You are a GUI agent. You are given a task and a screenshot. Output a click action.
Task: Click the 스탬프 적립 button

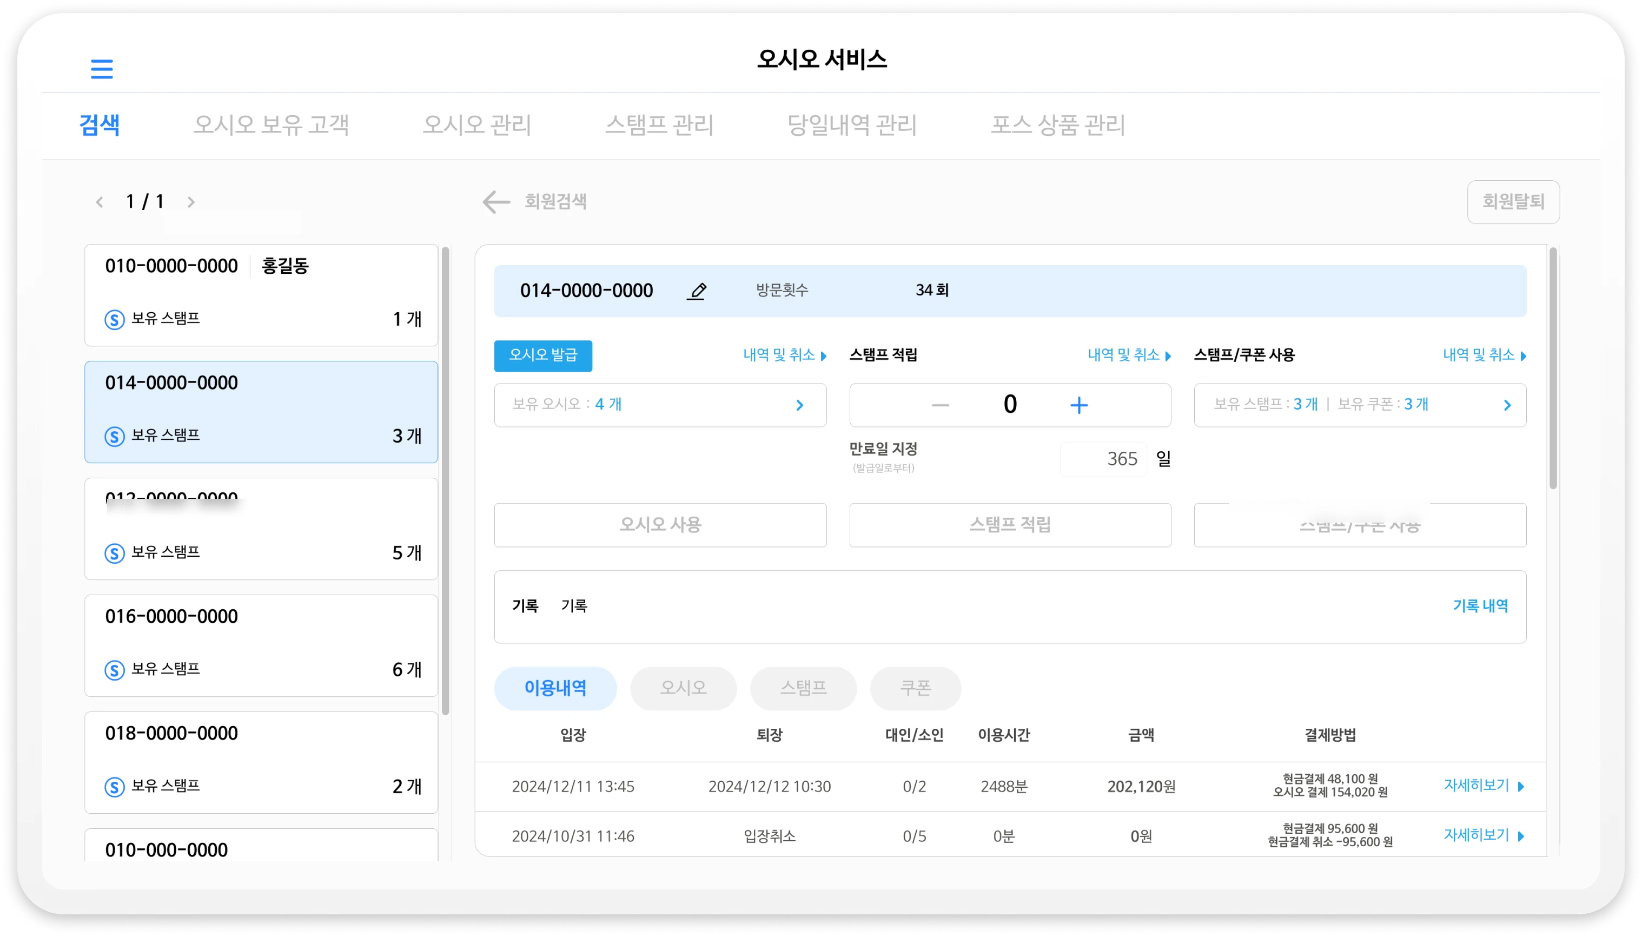[x=1009, y=525]
